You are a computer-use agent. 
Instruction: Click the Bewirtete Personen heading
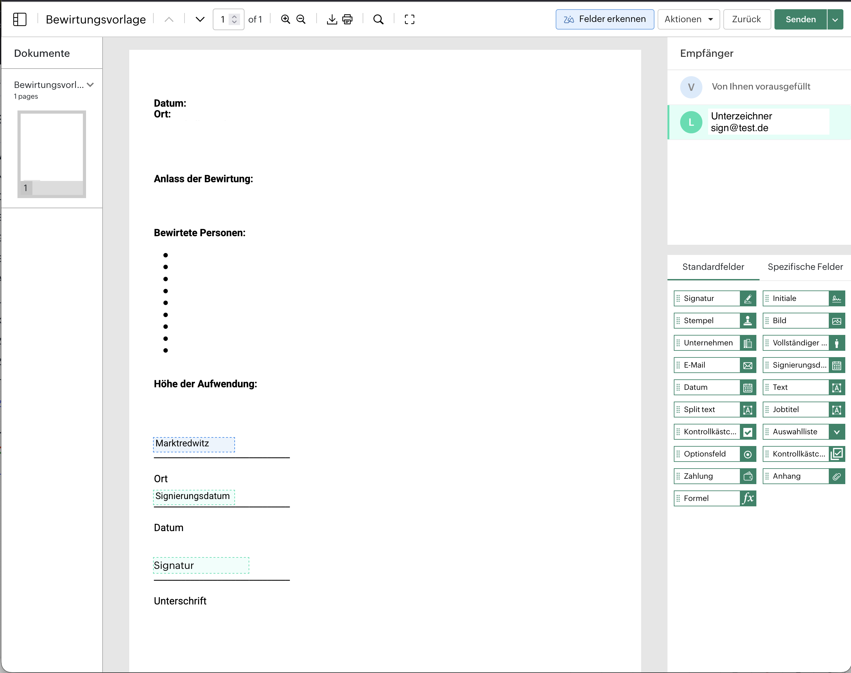(199, 233)
